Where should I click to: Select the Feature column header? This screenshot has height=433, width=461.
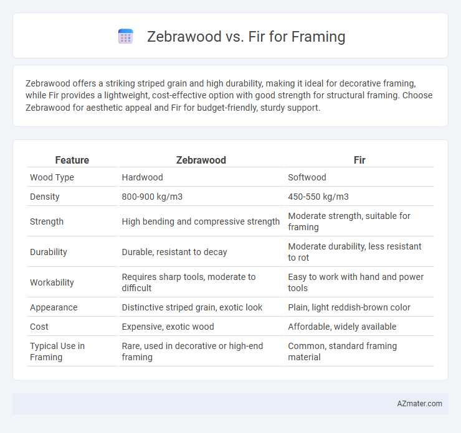72,160
